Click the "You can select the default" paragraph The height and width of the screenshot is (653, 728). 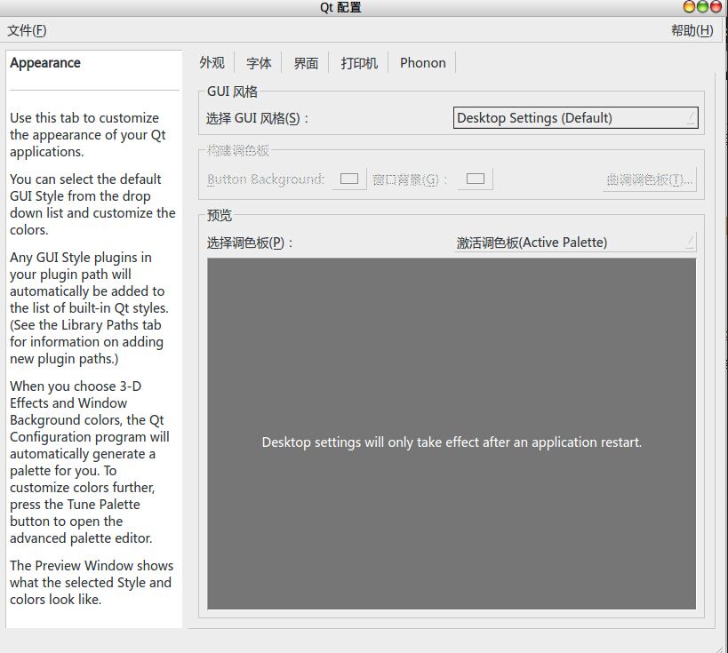point(92,204)
